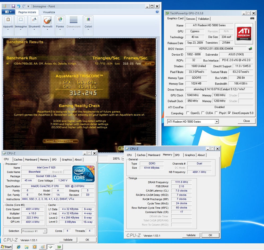The height and width of the screenshot is (250, 264).
Task: Open the ATI Radeon HD 5800 Series card selector
Action: [x=193, y=122]
